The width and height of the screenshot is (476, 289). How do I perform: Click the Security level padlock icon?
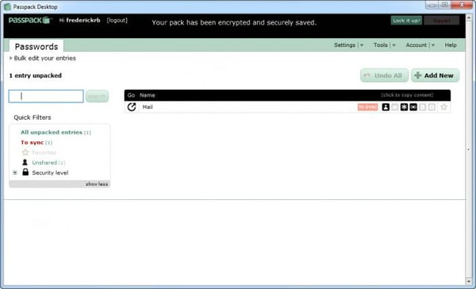point(25,172)
